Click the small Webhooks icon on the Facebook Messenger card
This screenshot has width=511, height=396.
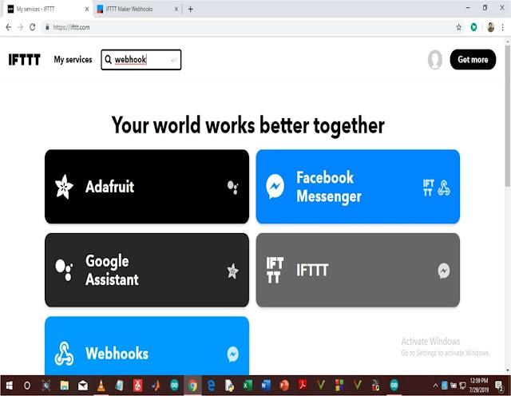click(444, 188)
